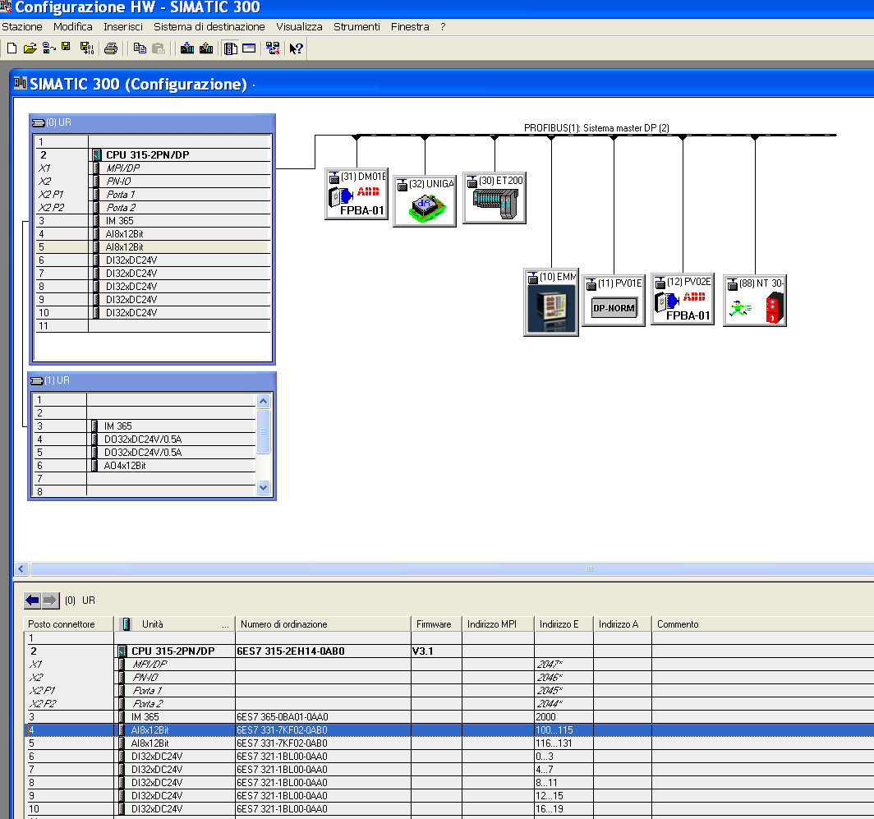Click the Posto connettore column header
The width and height of the screenshot is (874, 819).
pos(68,624)
